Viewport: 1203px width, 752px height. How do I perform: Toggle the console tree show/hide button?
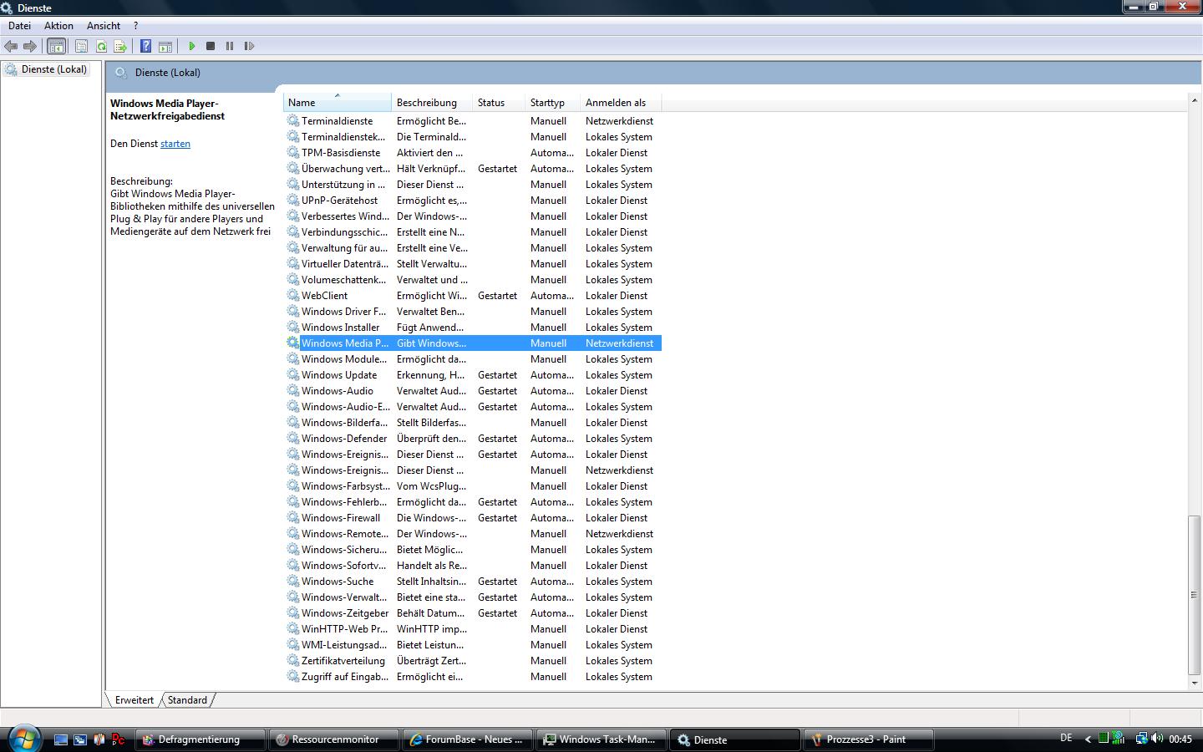click(57, 46)
